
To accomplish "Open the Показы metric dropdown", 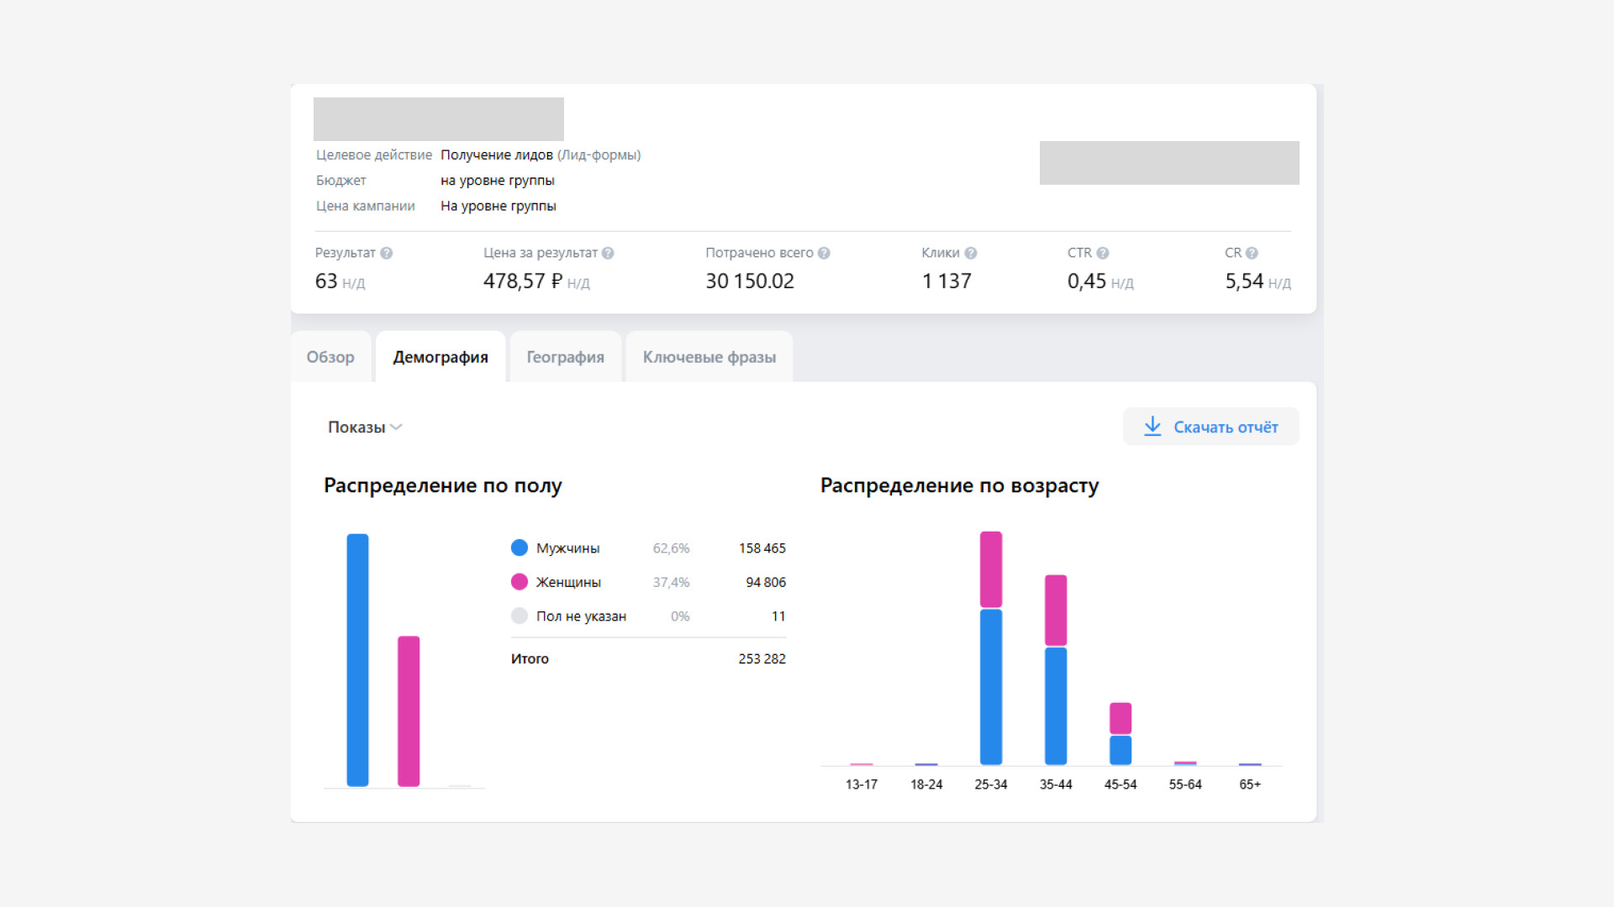I will pos(365,427).
